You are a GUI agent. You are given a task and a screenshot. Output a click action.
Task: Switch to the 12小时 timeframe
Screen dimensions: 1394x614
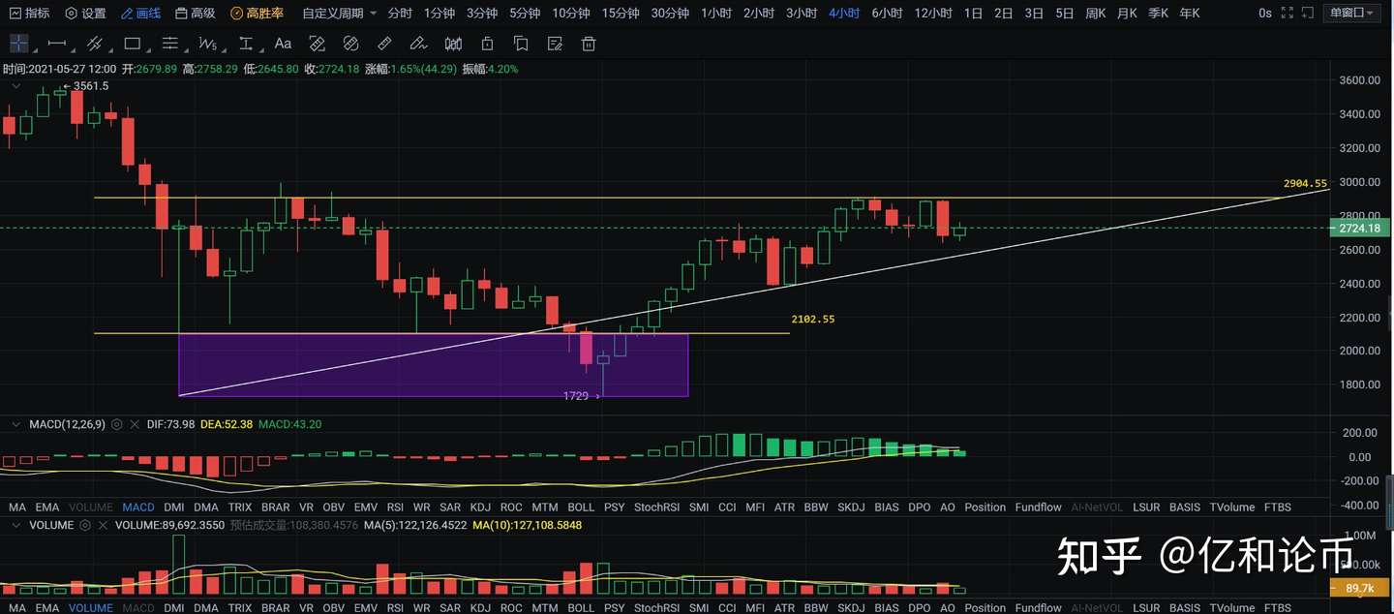(933, 14)
